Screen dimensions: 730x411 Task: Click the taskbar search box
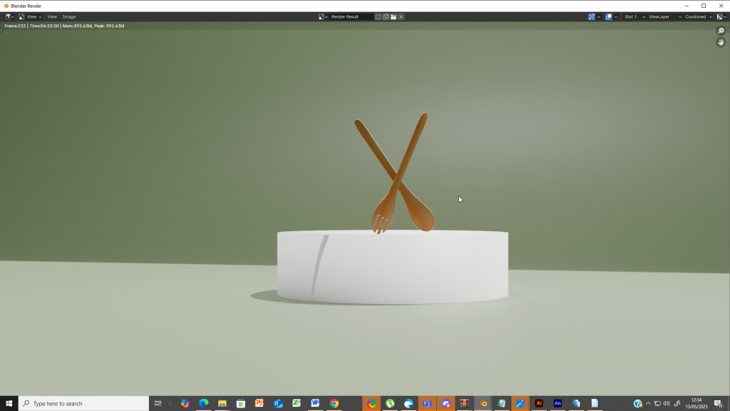pos(84,403)
